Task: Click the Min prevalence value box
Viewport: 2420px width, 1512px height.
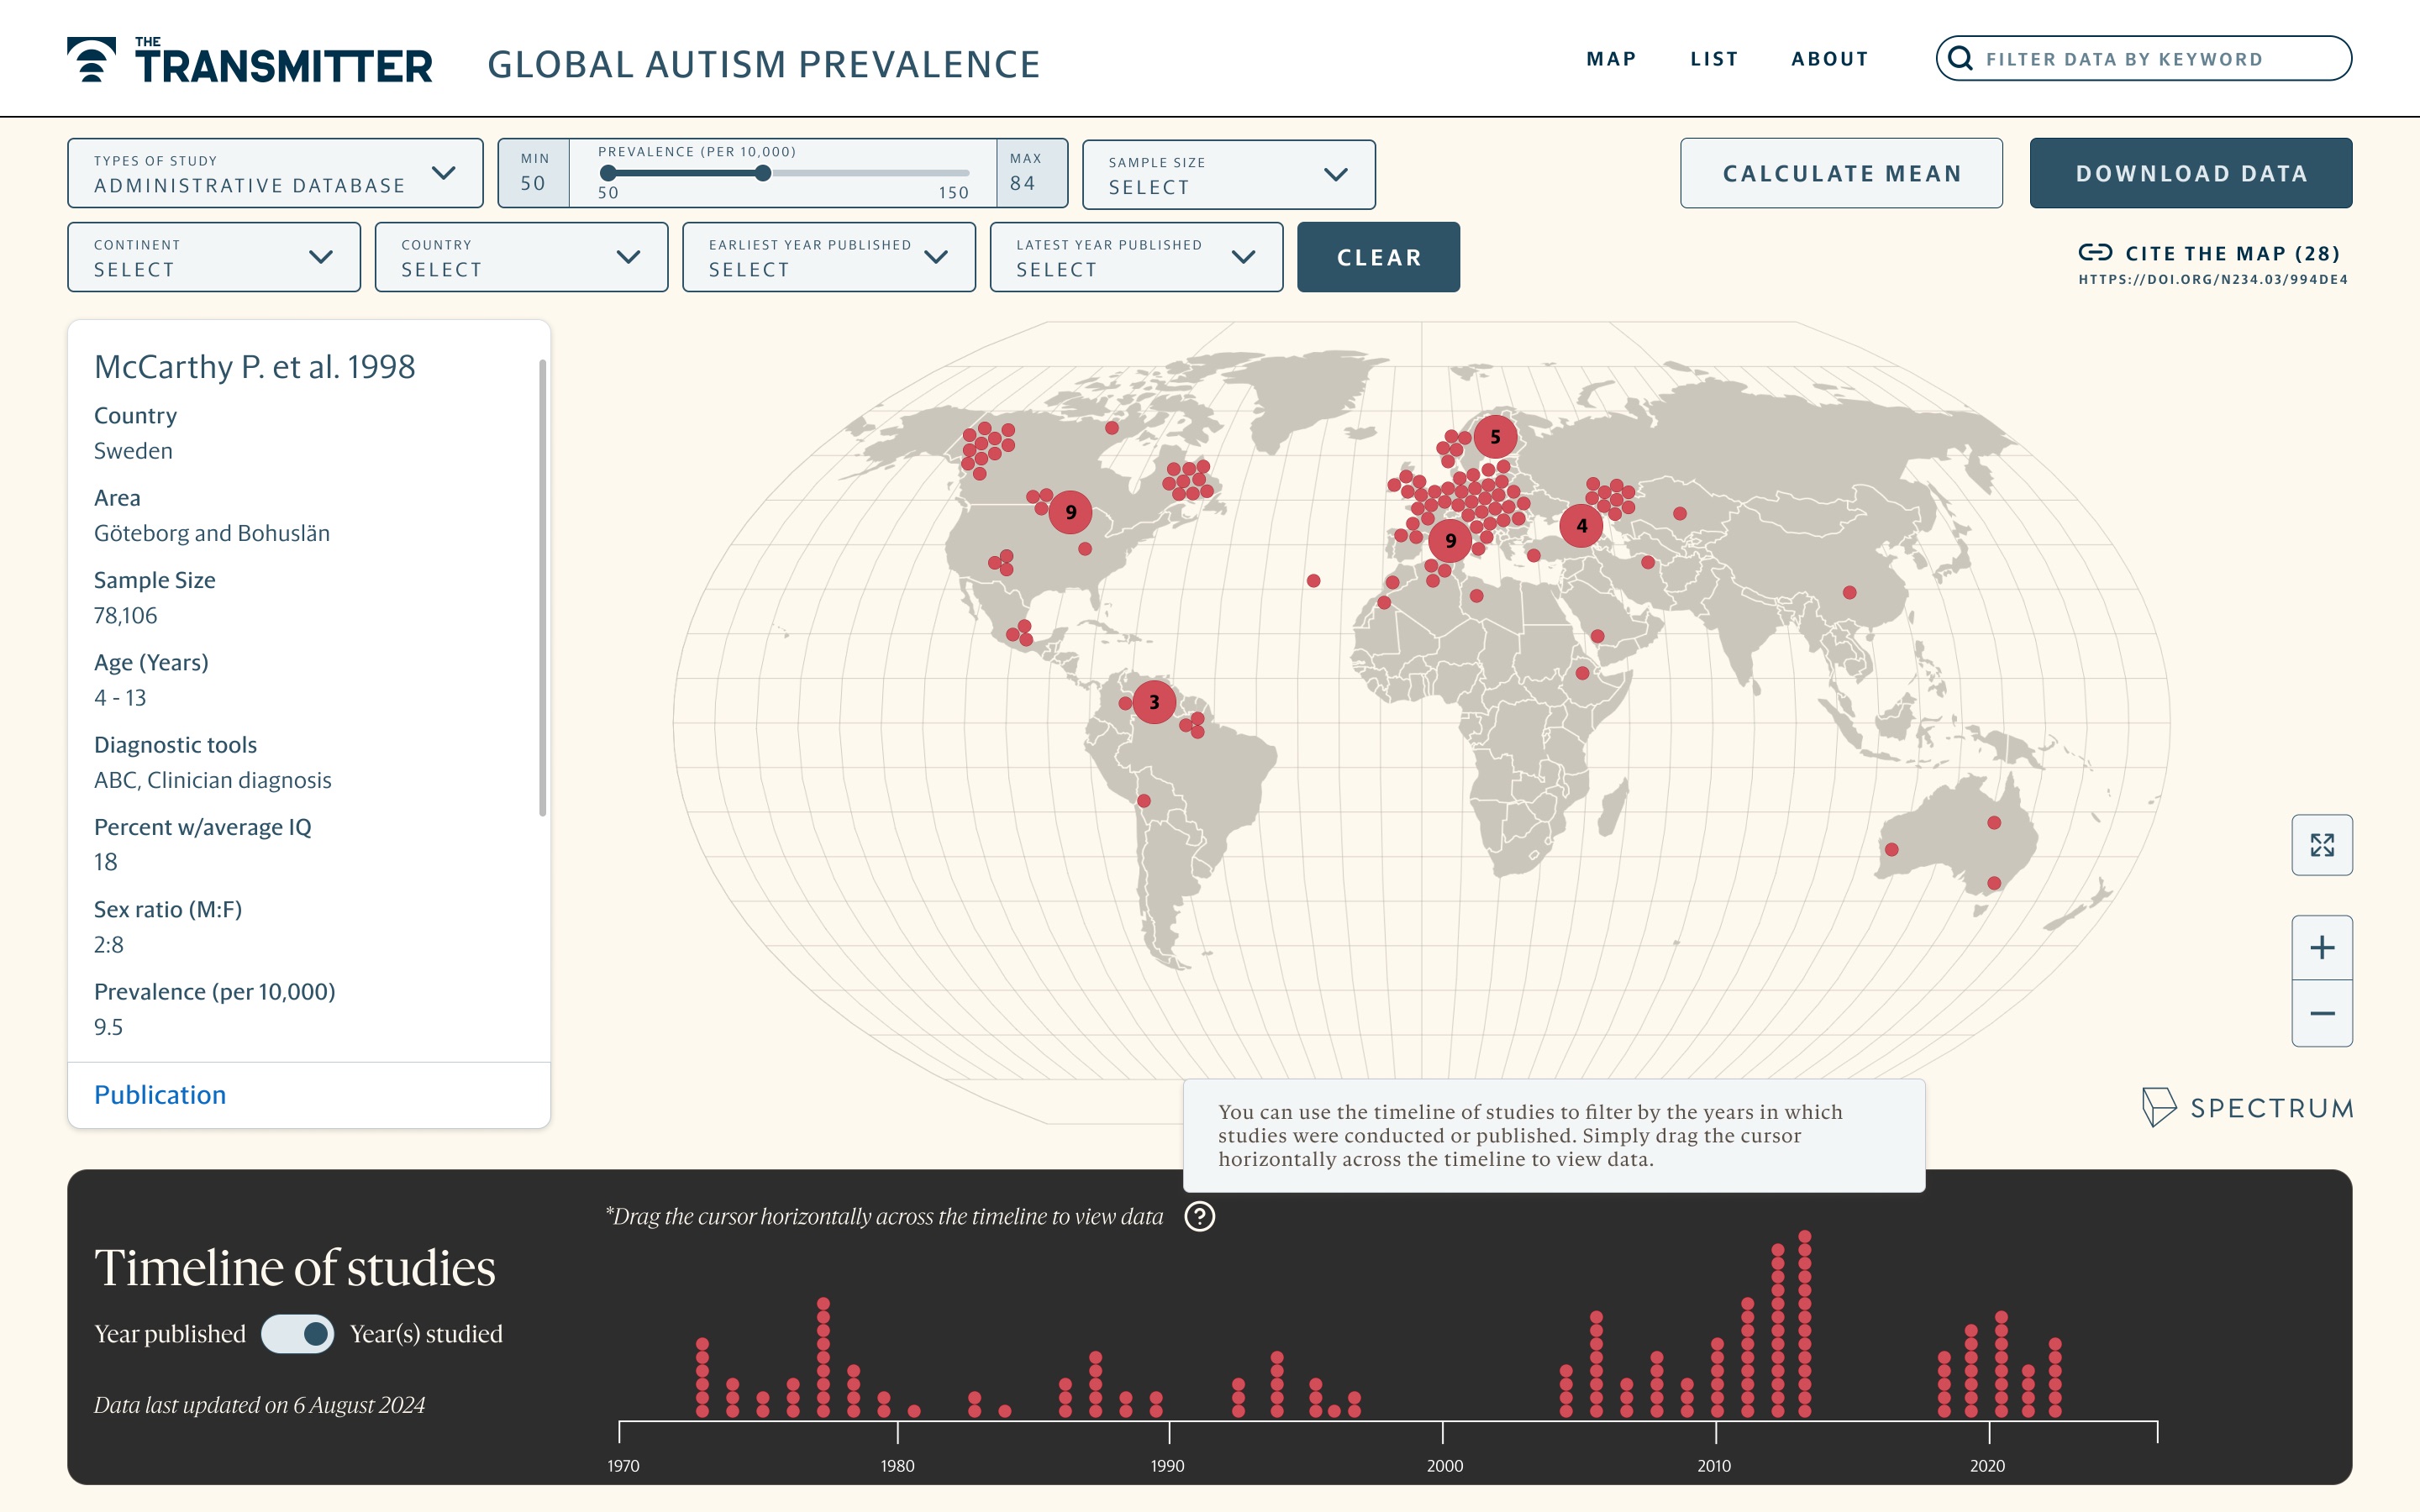Action: 533,173
